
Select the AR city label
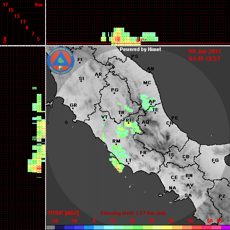(x=98, y=75)
